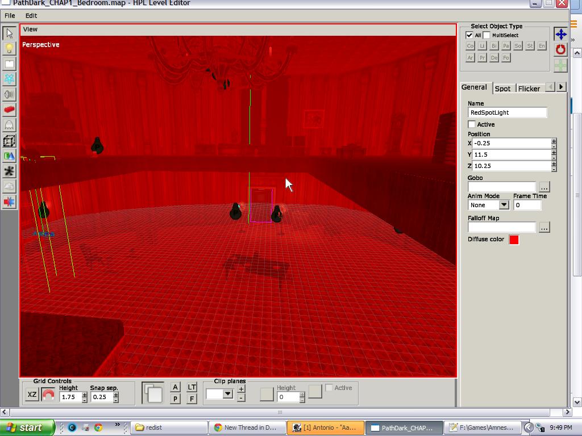Image resolution: width=582 pixels, height=436 pixels.
Task: Open the red Diffuse color swatch
Action: click(x=514, y=240)
